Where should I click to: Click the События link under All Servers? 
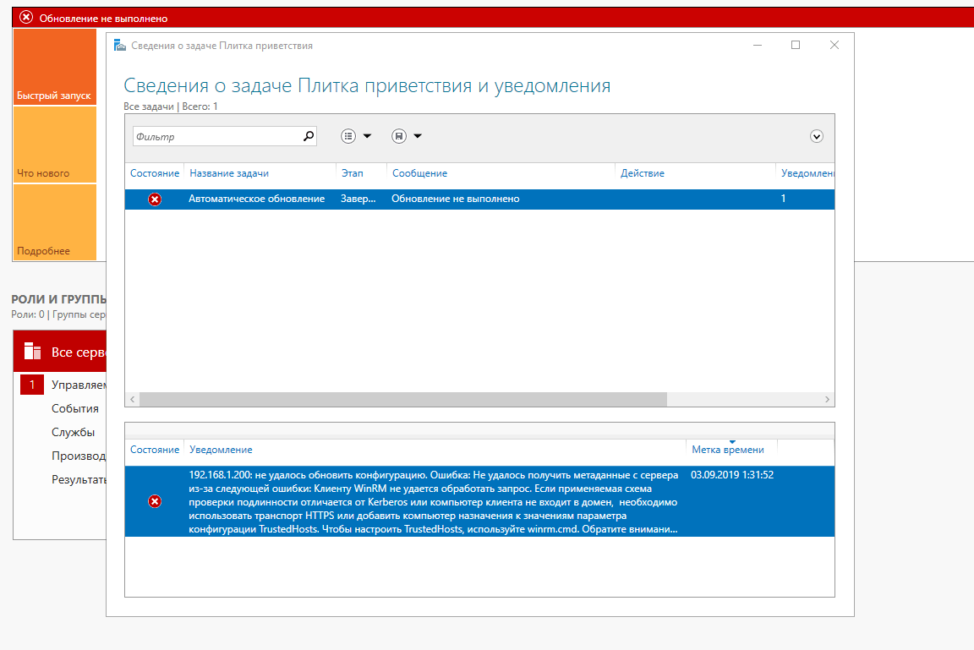click(x=75, y=408)
